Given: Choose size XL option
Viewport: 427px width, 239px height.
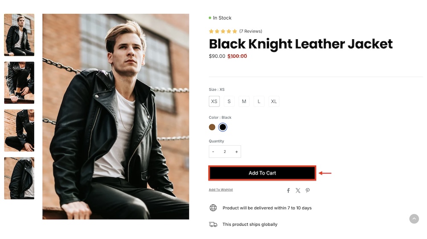Looking at the screenshot, I should (x=274, y=101).
